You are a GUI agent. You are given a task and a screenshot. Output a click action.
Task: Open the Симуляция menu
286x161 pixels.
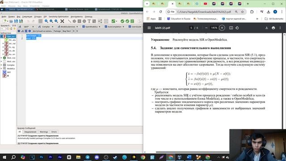27,17
